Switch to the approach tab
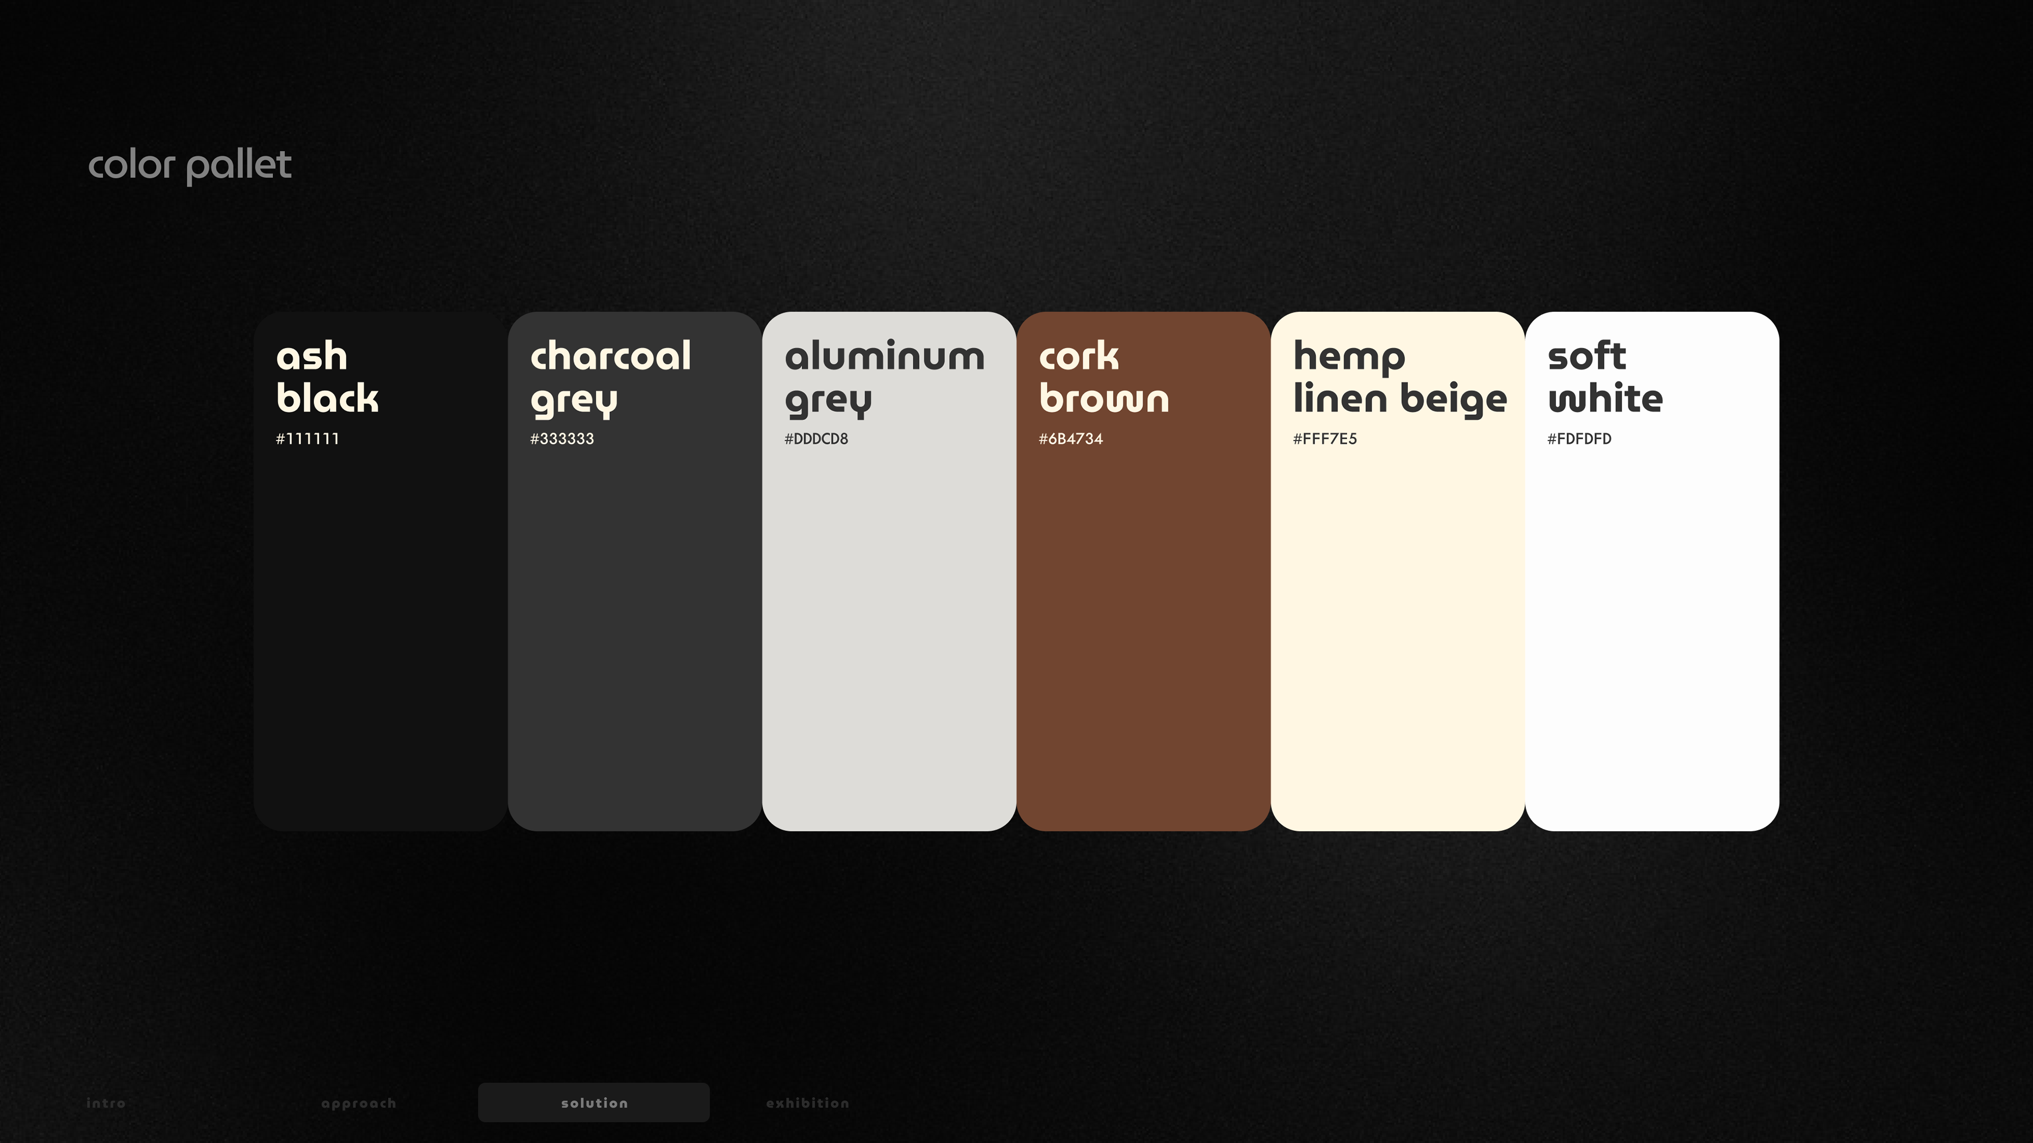 pos(358,1103)
